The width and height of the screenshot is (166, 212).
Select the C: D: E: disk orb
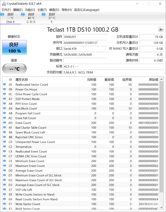point(23,14)
